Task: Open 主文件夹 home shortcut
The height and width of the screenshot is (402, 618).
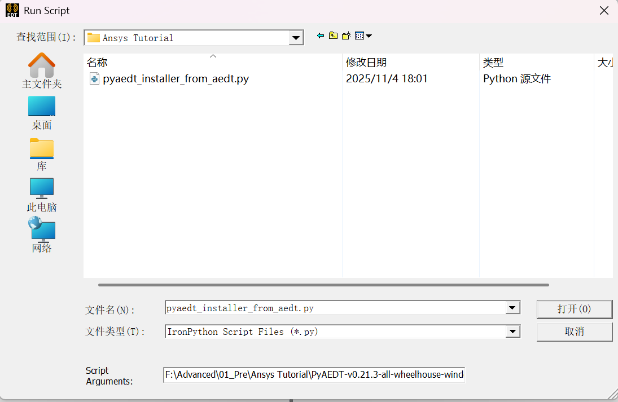Action: [42, 70]
